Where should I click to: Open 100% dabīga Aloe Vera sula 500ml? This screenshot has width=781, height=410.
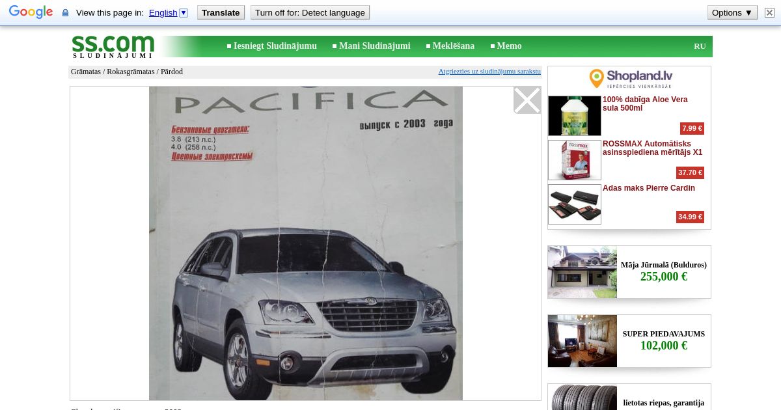point(645,103)
